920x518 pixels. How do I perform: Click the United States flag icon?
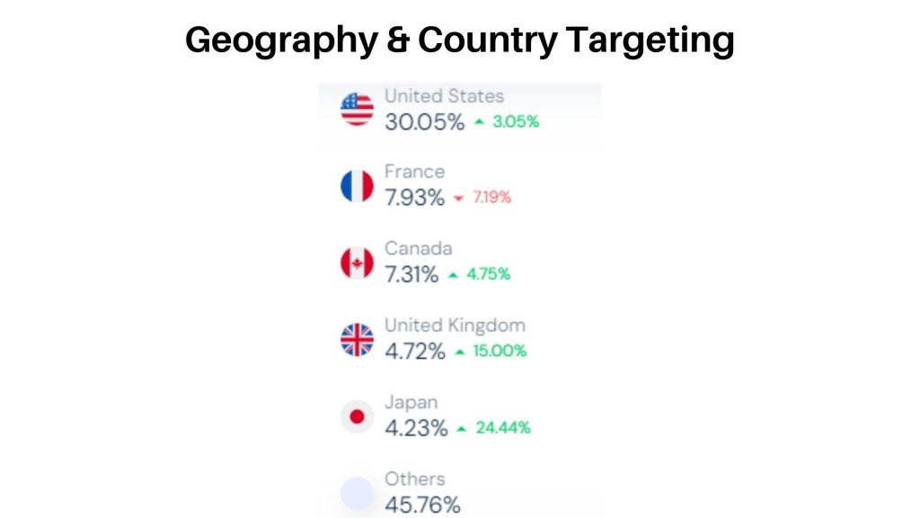357,109
